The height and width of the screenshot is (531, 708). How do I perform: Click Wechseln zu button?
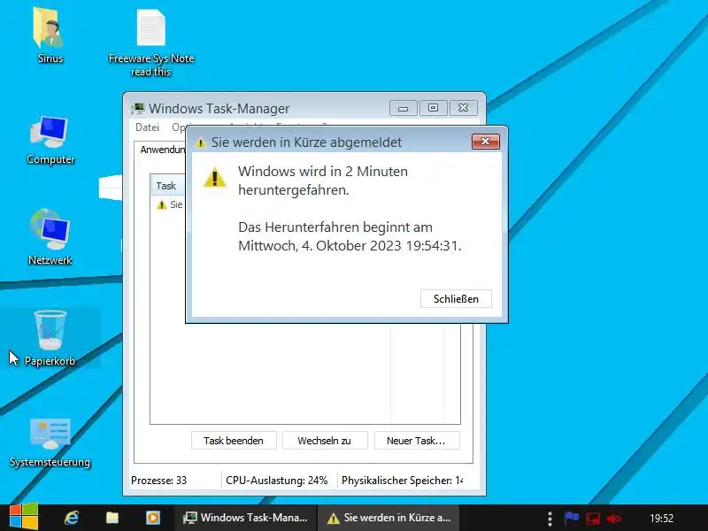pyautogui.click(x=325, y=441)
